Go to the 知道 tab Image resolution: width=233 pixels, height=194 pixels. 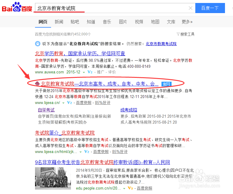click(x=91, y=22)
